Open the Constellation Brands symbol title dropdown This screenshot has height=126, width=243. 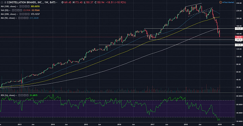tap(57, 2)
